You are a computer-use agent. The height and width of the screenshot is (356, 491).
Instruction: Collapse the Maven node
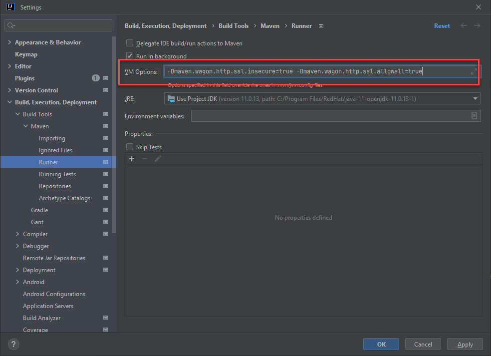pyautogui.click(x=25, y=126)
